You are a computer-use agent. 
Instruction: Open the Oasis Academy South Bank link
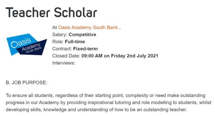[x=88, y=28]
